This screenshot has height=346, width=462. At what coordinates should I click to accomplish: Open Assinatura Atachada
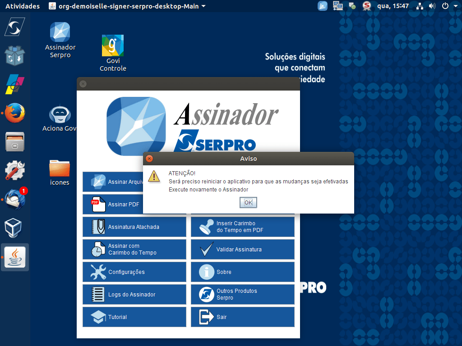[x=134, y=227]
